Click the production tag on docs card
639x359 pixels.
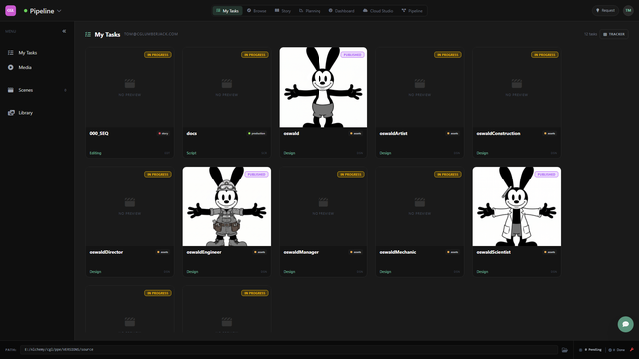257,133
